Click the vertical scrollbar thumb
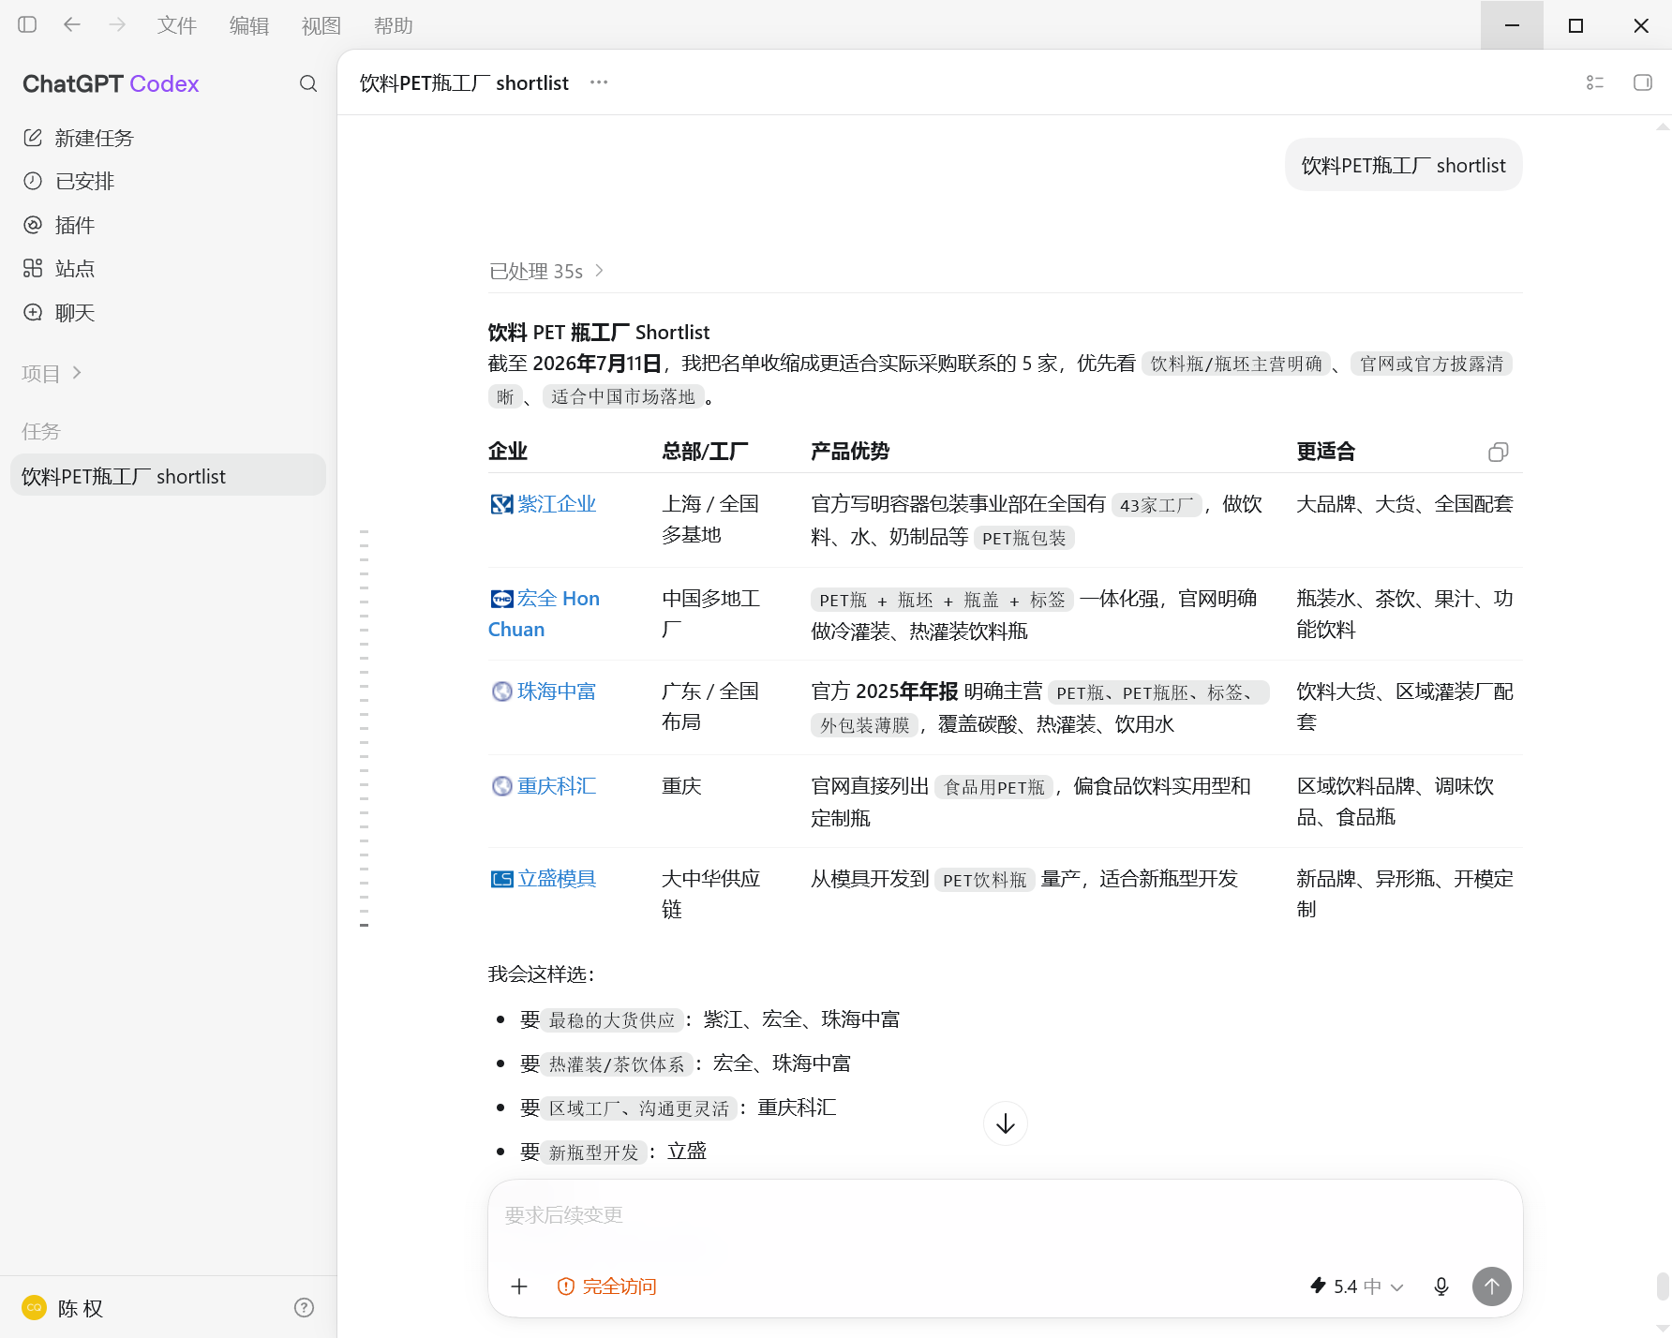The image size is (1672, 1338). click(x=1663, y=1286)
